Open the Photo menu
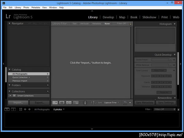Image resolution: width=184 pixels, height=138 pixels. pyautogui.click(x=26, y=7)
